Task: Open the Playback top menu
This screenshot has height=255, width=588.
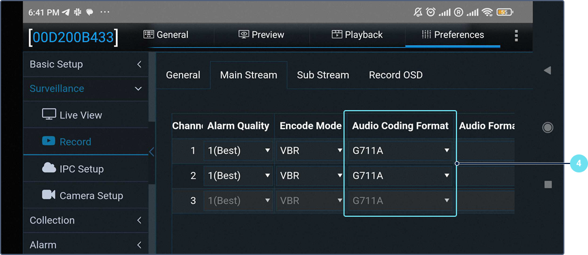Action: [356, 35]
